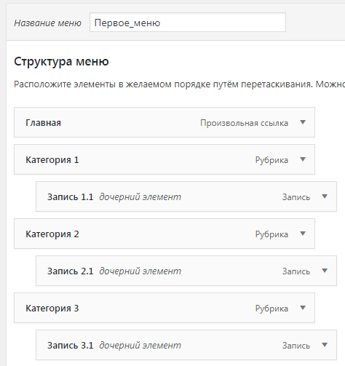Click the Расположите элементы instruction text
The image size is (345, 366).
179,84
